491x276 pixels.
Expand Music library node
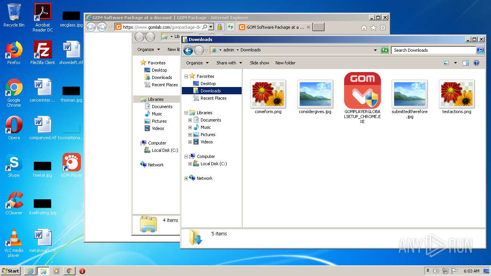(x=190, y=127)
